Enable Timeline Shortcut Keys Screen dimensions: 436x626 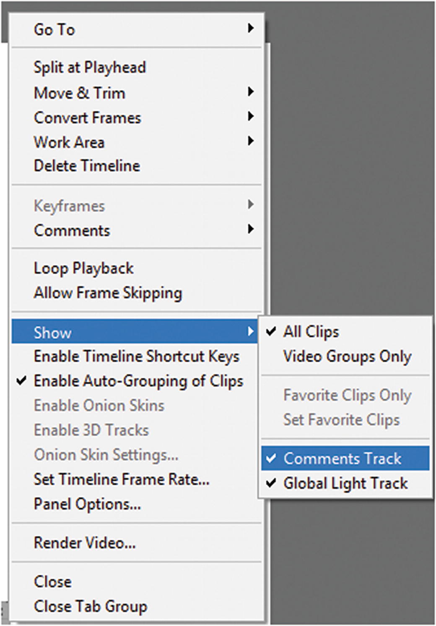tap(136, 356)
